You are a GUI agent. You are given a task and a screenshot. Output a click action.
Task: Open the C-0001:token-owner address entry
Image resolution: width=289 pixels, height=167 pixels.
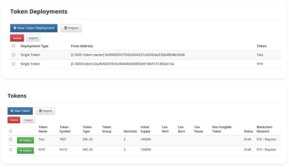pos(128,55)
